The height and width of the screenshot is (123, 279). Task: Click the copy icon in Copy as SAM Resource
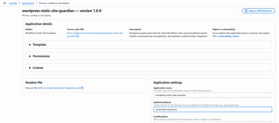point(246,11)
